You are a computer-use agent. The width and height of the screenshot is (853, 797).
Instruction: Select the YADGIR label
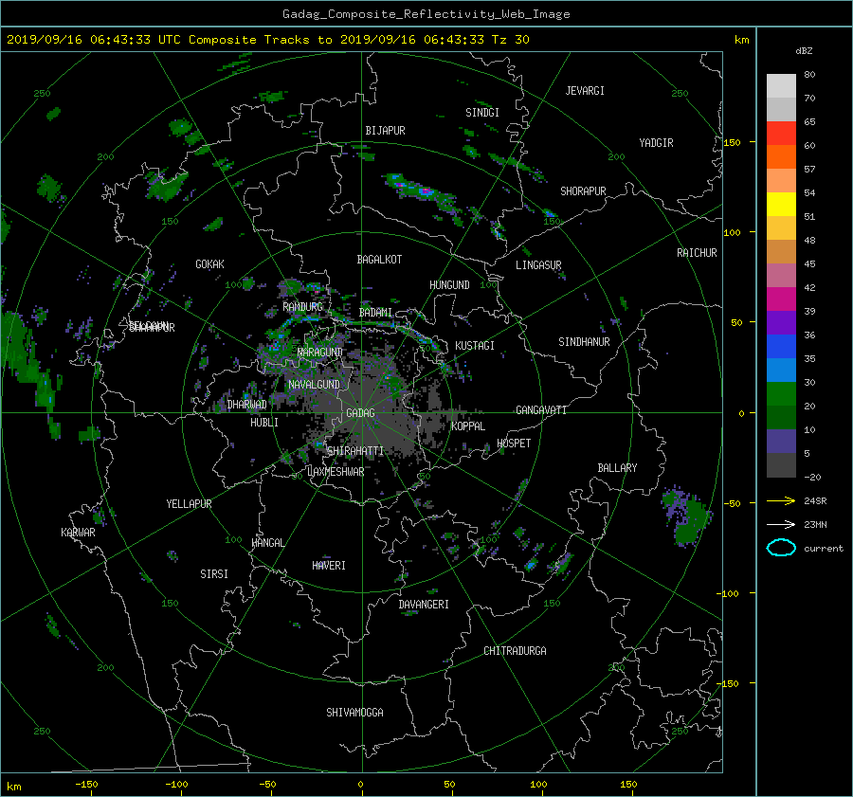(x=656, y=143)
